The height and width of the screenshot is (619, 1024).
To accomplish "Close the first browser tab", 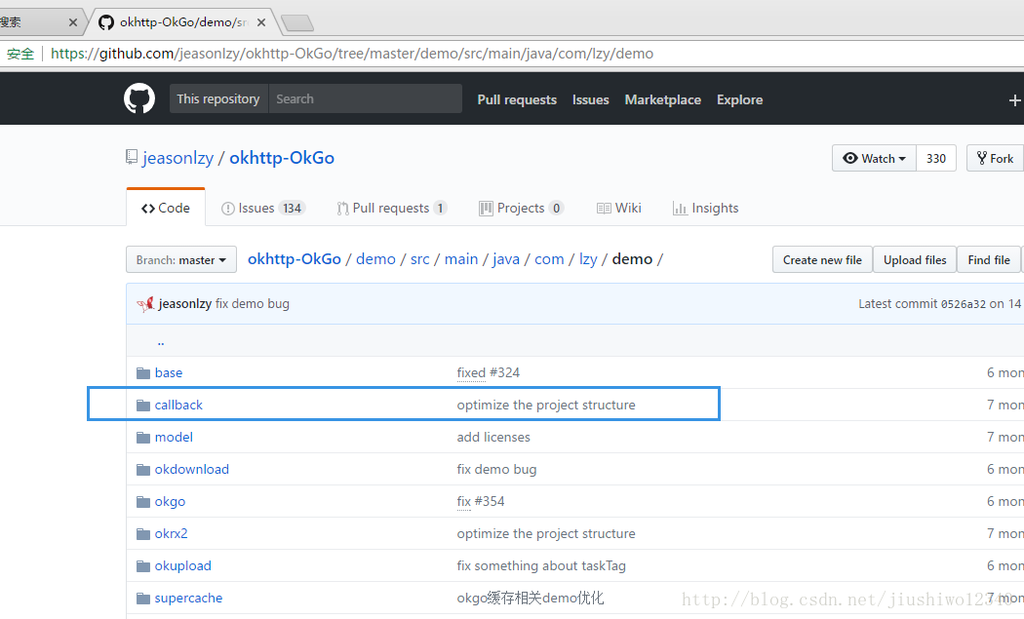I will coord(73,22).
